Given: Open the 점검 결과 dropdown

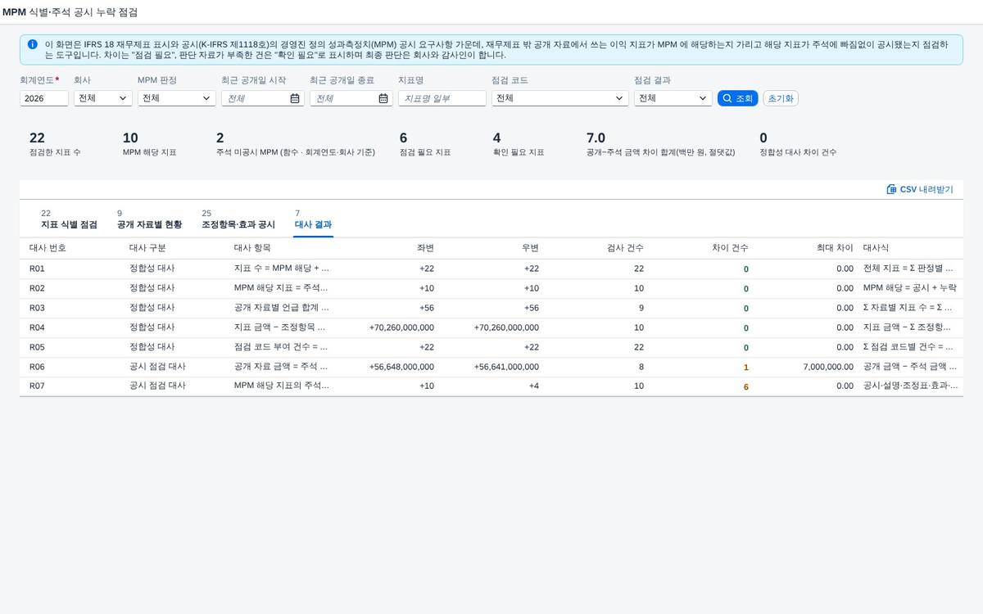Looking at the screenshot, I should 673,98.
